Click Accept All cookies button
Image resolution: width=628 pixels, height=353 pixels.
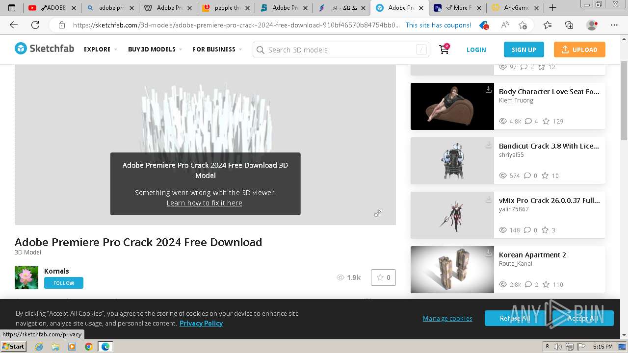(x=583, y=318)
